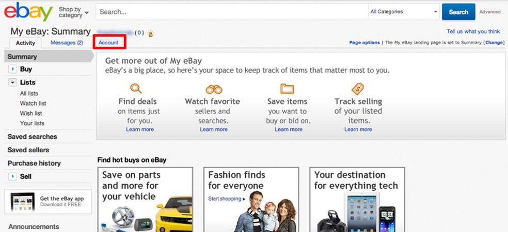
Task: Click the folder Save items icon
Action: 287,88
